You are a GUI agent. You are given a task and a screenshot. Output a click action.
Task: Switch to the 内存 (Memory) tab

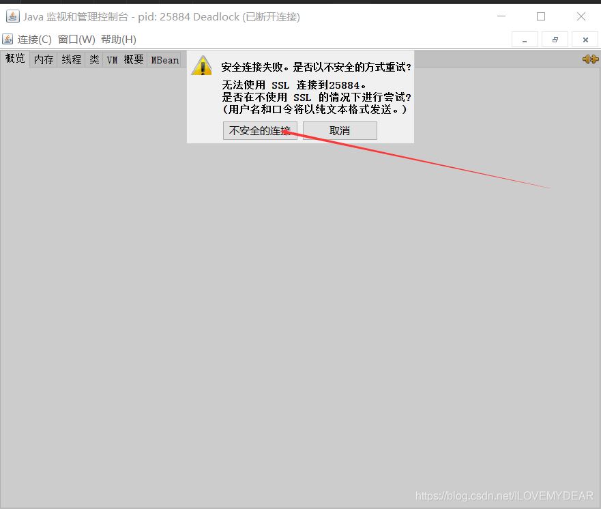[43, 59]
